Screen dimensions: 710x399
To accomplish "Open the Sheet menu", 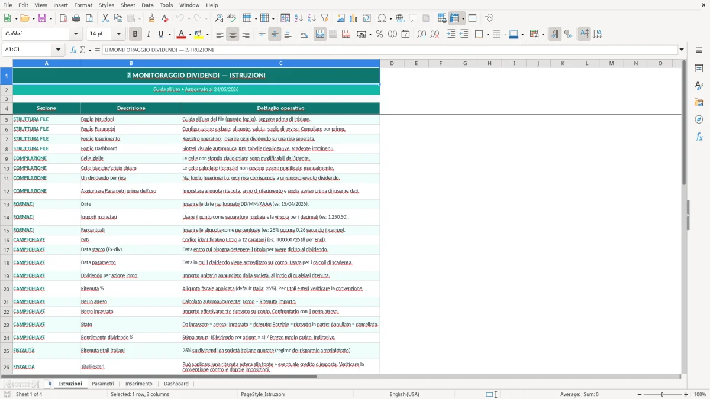I will coord(128,5).
